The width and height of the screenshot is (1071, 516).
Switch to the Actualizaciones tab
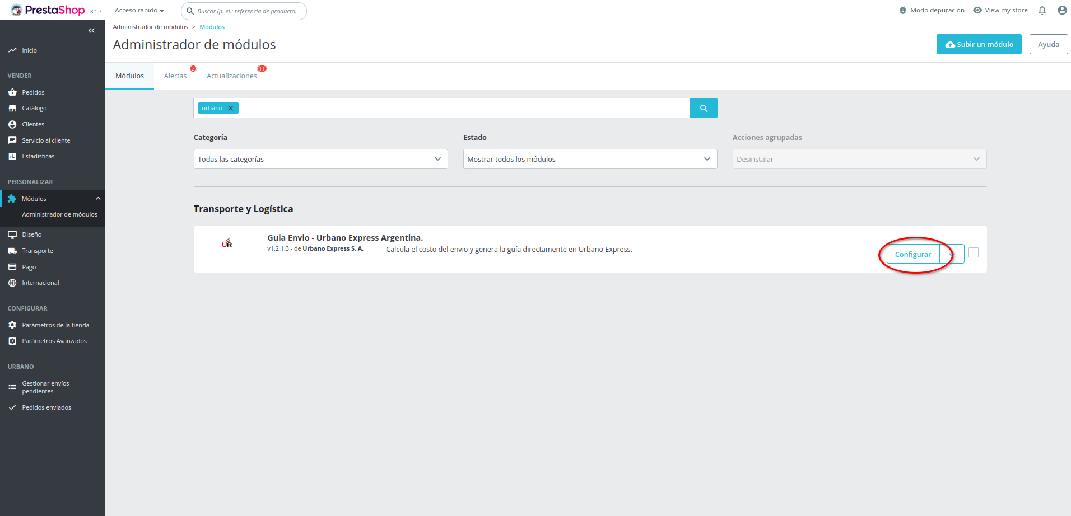[x=231, y=76]
